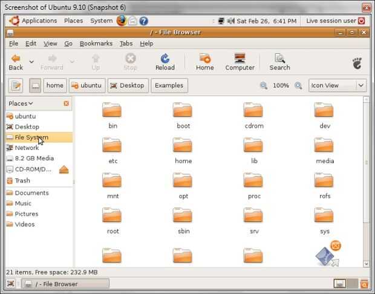Click the file pane vertical scrollbar down arrow

(366, 264)
